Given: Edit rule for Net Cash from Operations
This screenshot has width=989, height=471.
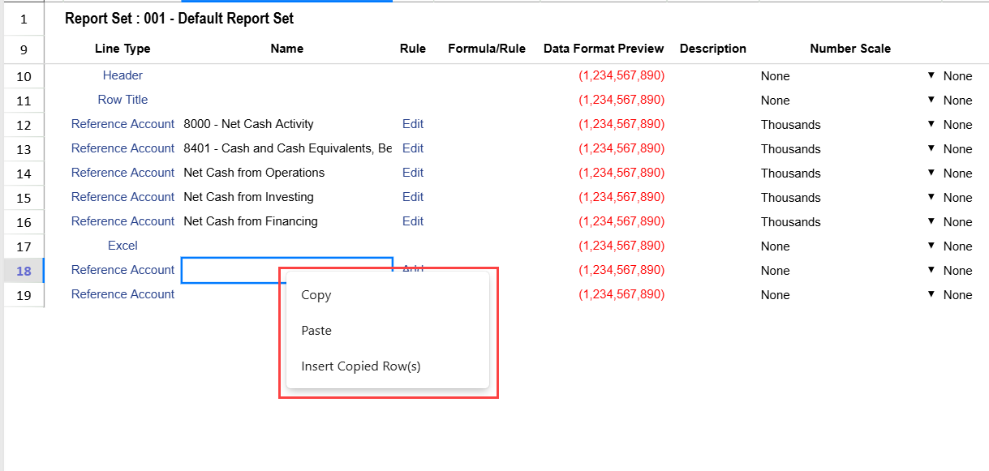Looking at the screenshot, I should tap(413, 173).
